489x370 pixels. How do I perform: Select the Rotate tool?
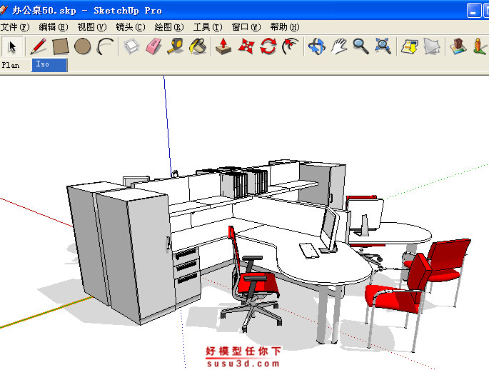268,46
